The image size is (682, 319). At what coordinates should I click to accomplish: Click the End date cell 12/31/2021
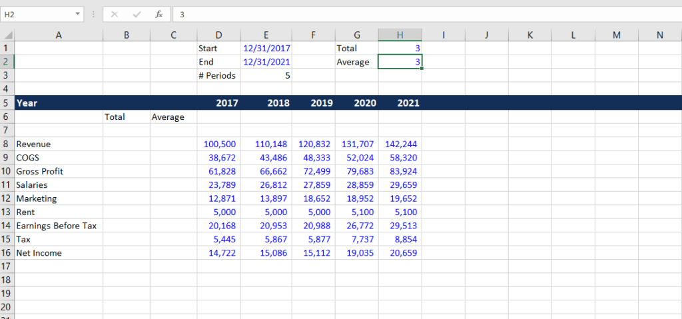[x=266, y=62]
